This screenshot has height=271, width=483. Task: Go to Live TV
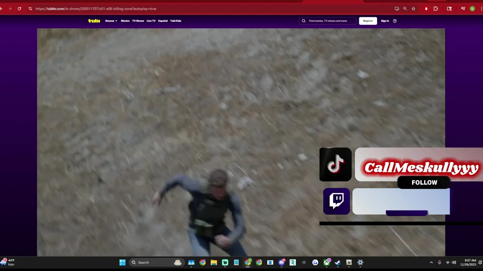tap(151, 21)
